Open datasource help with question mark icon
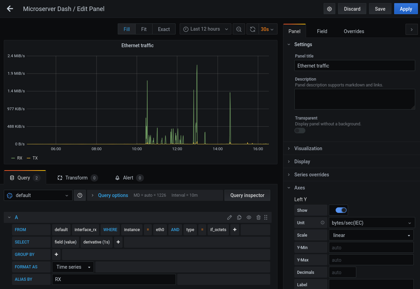Image resolution: width=420 pixels, height=289 pixels. click(x=80, y=195)
